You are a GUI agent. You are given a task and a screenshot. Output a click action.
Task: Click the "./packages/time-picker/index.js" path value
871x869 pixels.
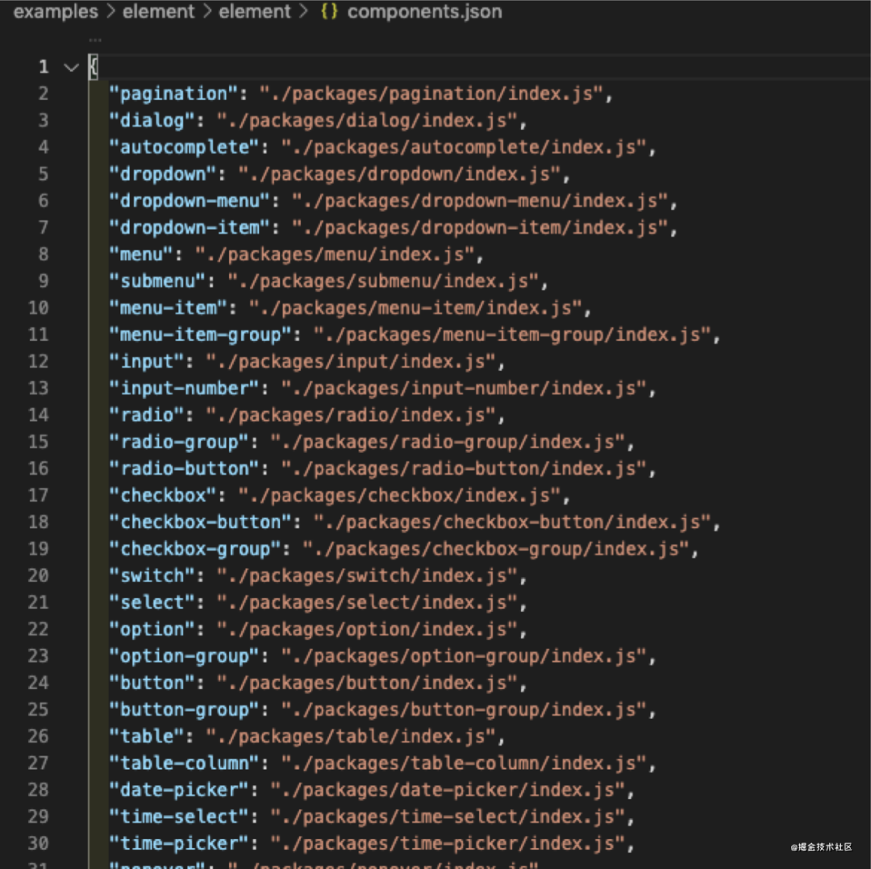point(448,843)
